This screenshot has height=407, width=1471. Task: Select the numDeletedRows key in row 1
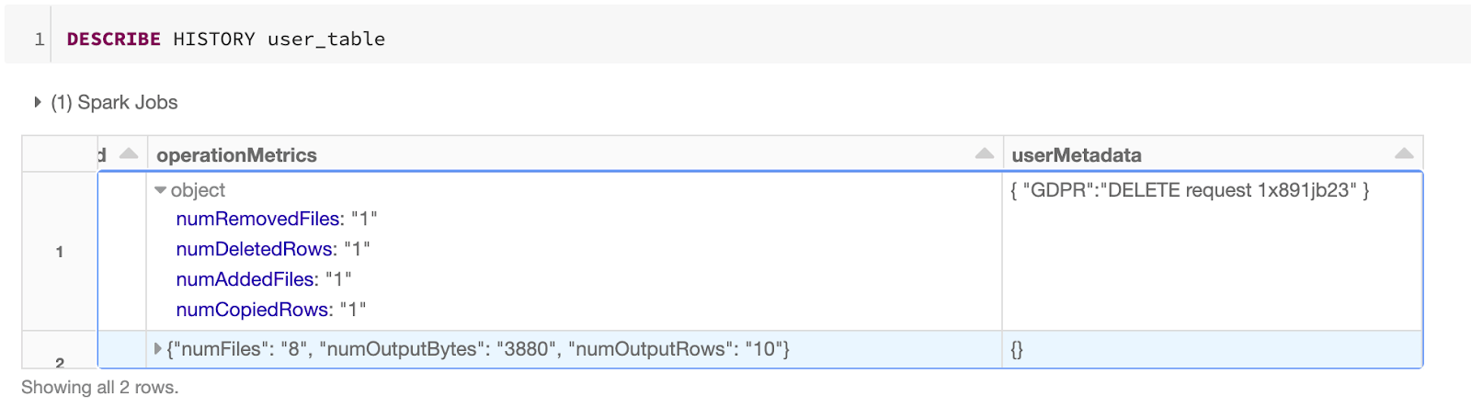256,249
